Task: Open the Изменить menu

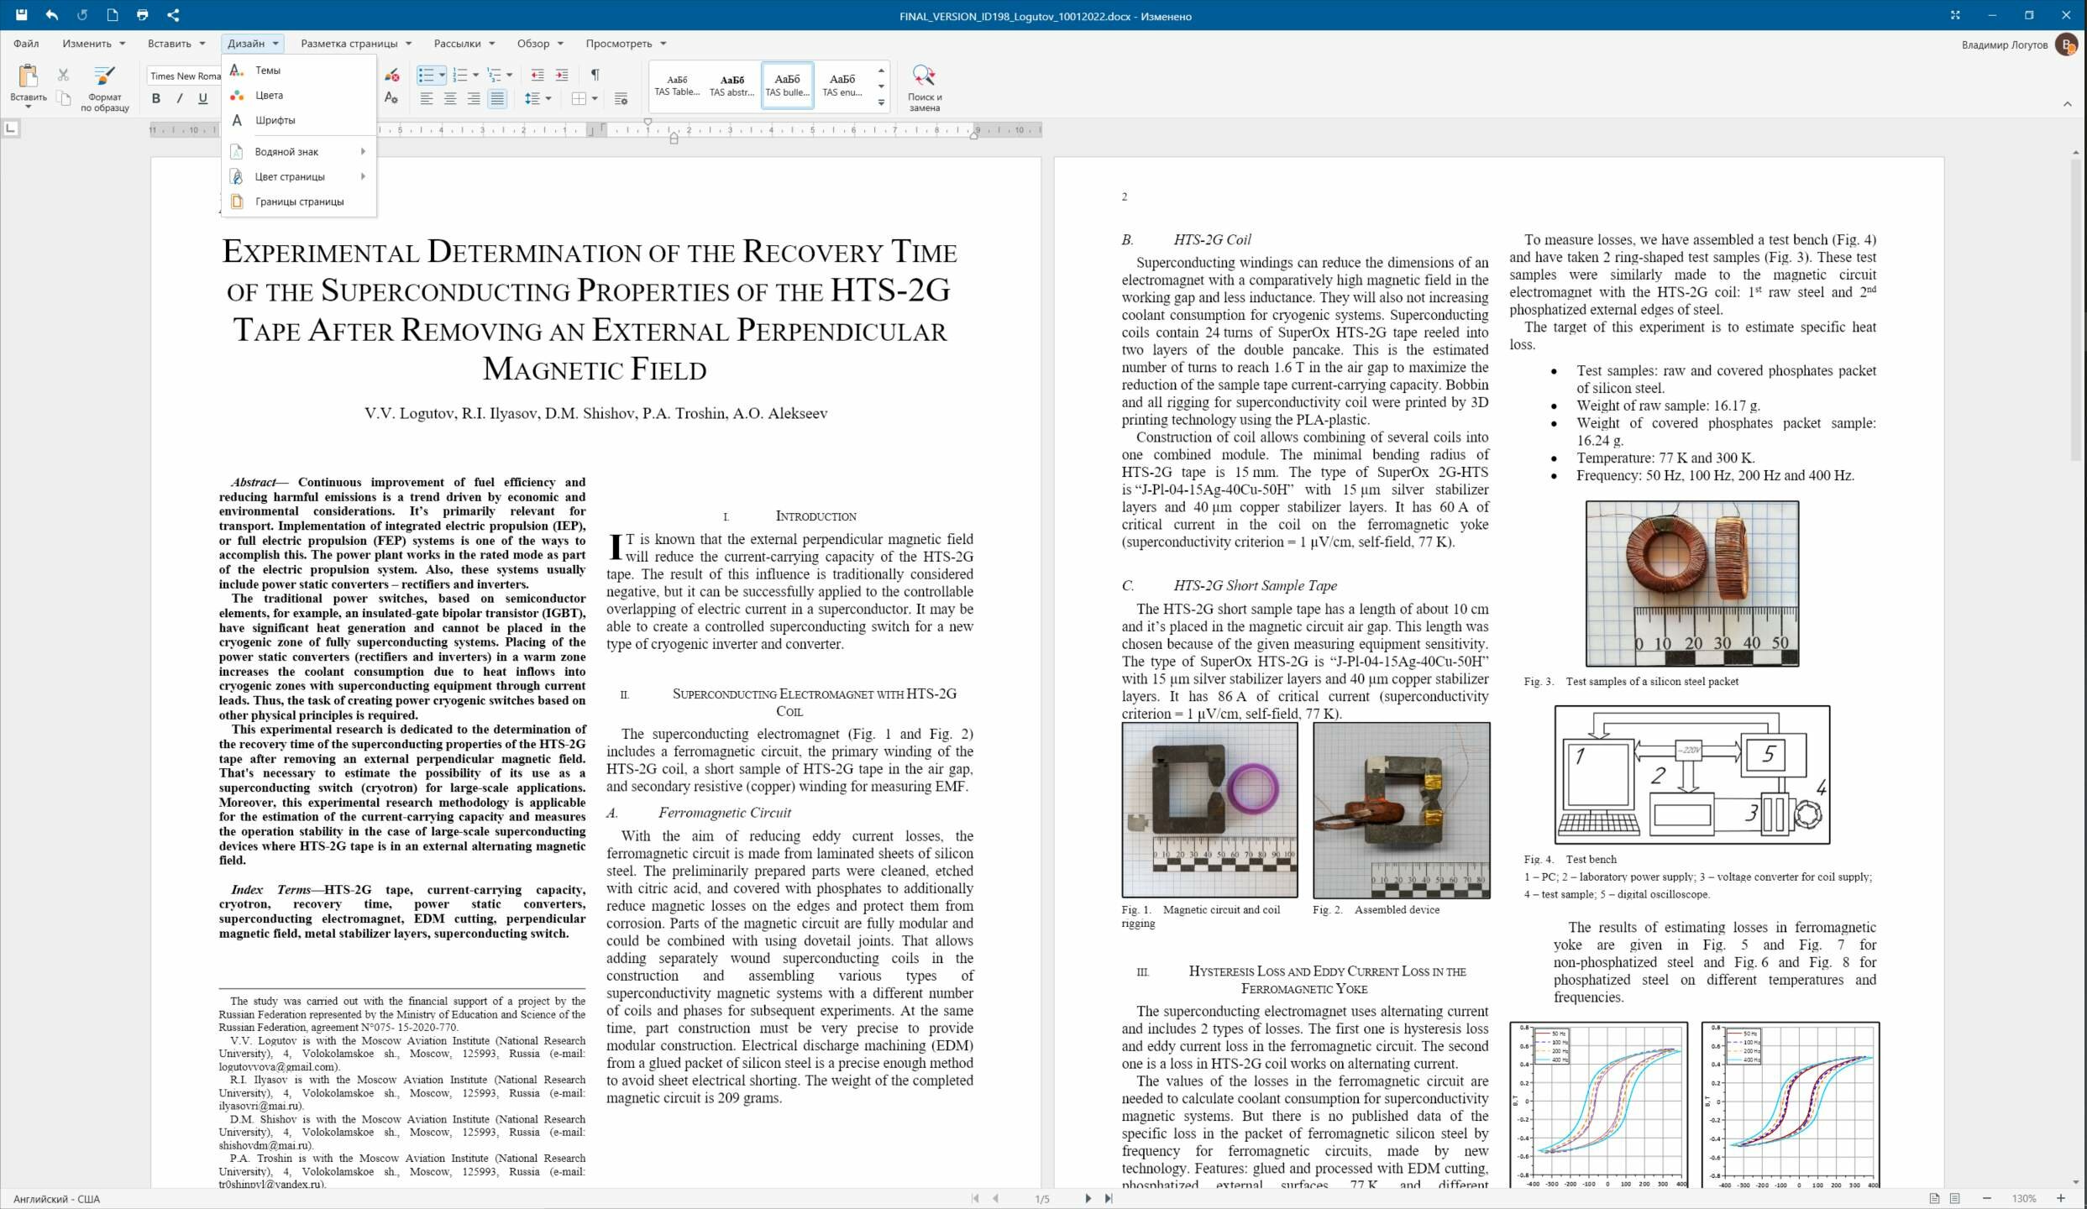Action: (93, 43)
